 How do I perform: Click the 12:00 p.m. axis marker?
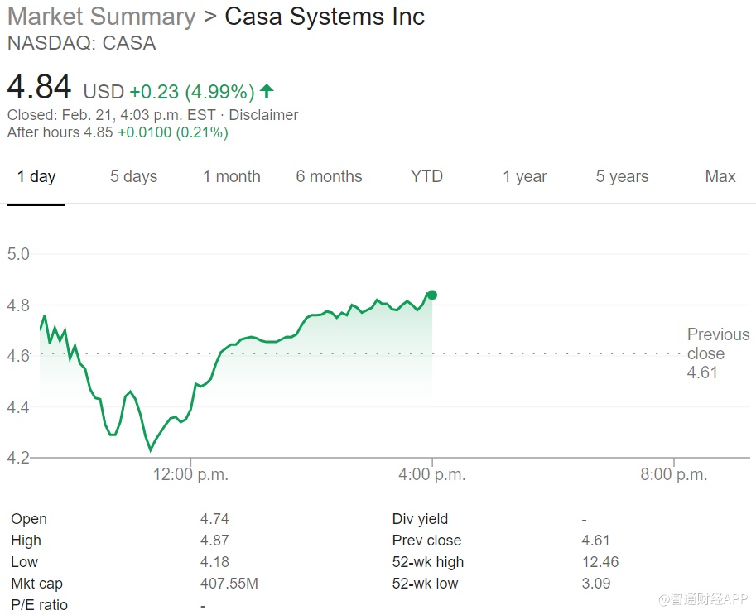[191, 474]
